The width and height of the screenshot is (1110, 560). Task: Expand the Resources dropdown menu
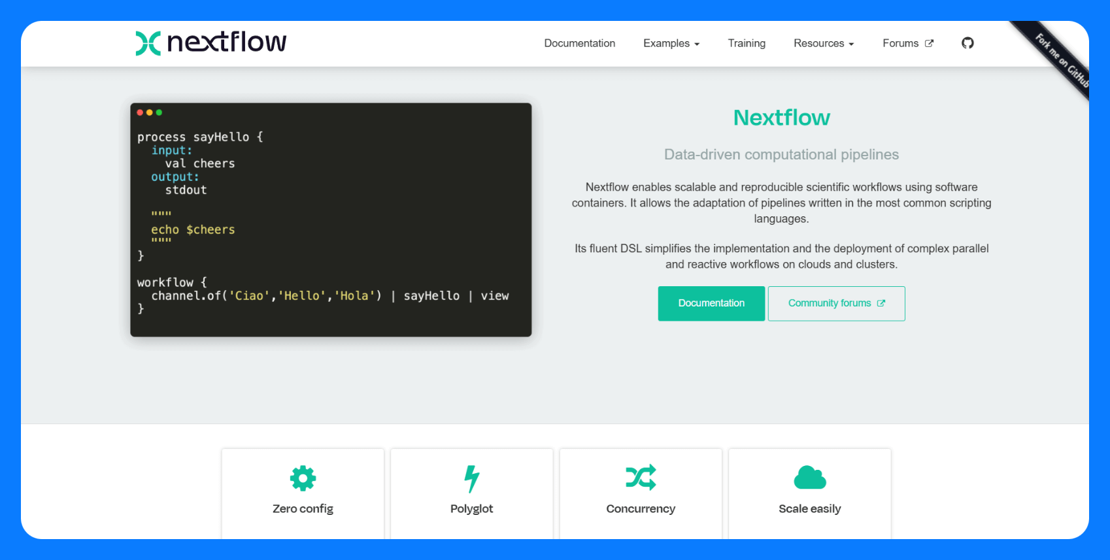coord(824,43)
